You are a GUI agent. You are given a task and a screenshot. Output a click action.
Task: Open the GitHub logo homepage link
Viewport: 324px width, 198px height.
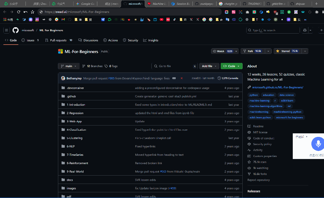16,30
